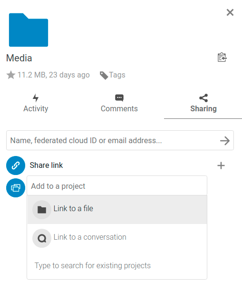Switch to the Activity tab

tap(36, 103)
